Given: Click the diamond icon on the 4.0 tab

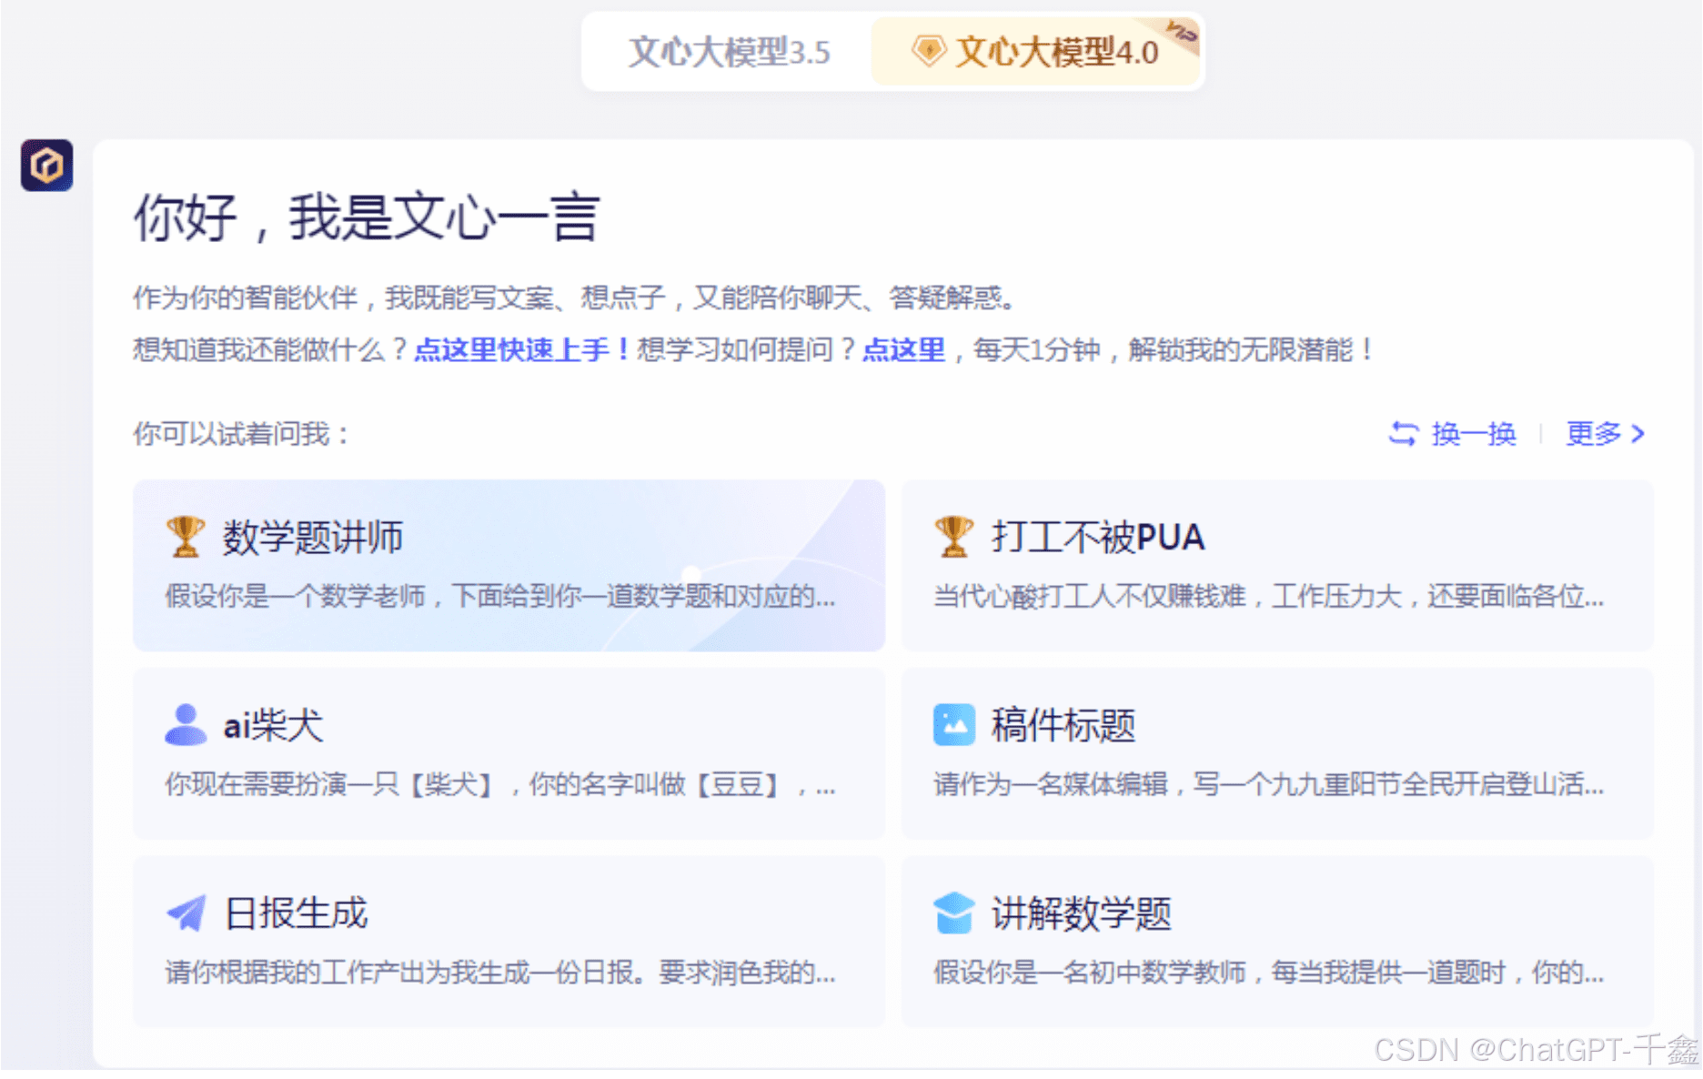Looking at the screenshot, I should pyautogui.click(x=928, y=51).
